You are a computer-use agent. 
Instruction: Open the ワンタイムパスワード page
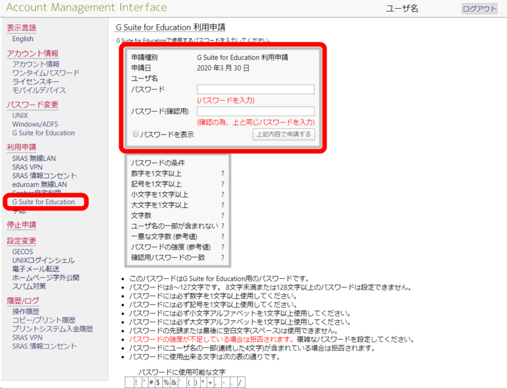click(46, 73)
